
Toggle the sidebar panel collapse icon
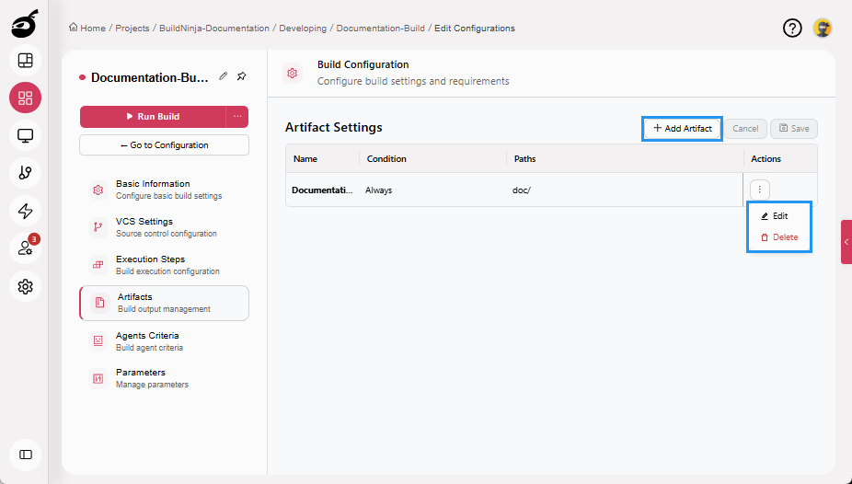click(25, 455)
